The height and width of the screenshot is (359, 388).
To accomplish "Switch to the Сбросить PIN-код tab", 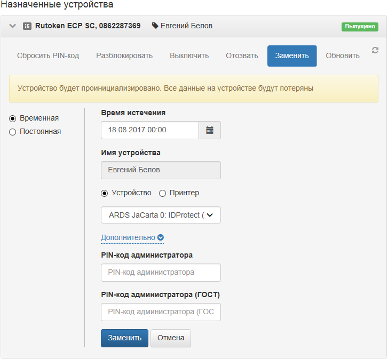I will pyautogui.click(x=48, y=56).
